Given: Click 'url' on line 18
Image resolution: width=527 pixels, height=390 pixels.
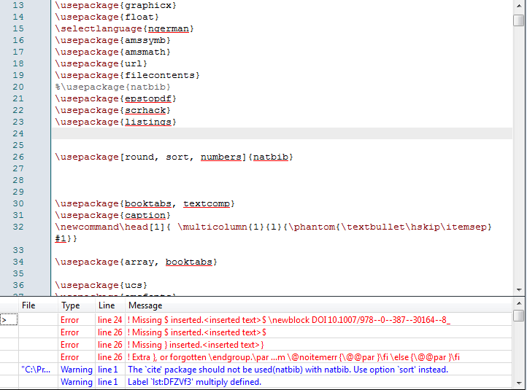Looking at the screenshot, I should click(x=134, y=63).
